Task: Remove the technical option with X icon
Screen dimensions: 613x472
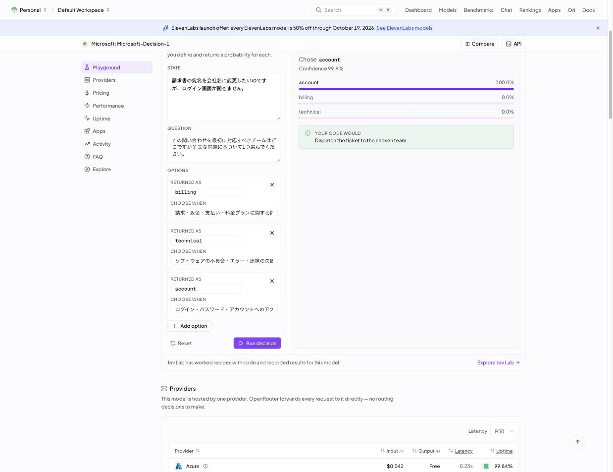Action: (x=272, y=233)
